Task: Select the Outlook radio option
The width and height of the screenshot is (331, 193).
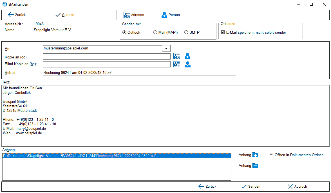Action: click(x=131, y=33)
